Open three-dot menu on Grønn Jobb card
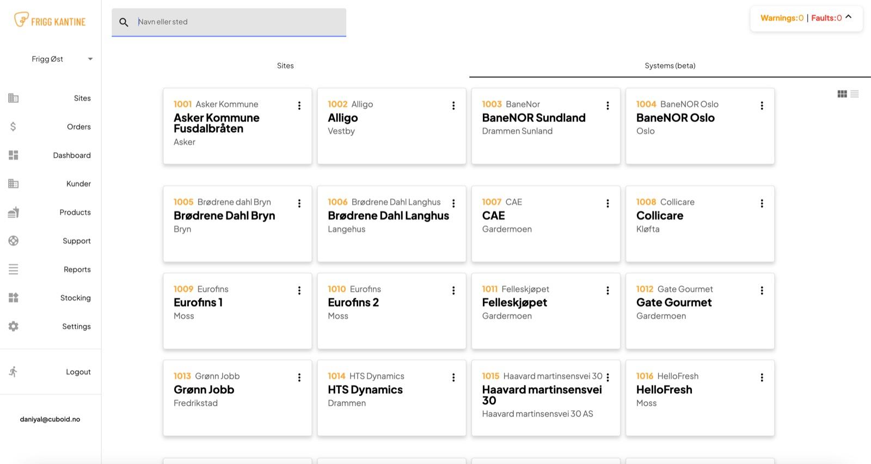The width and height of the screenshot is (871, 464). point(299,377)
